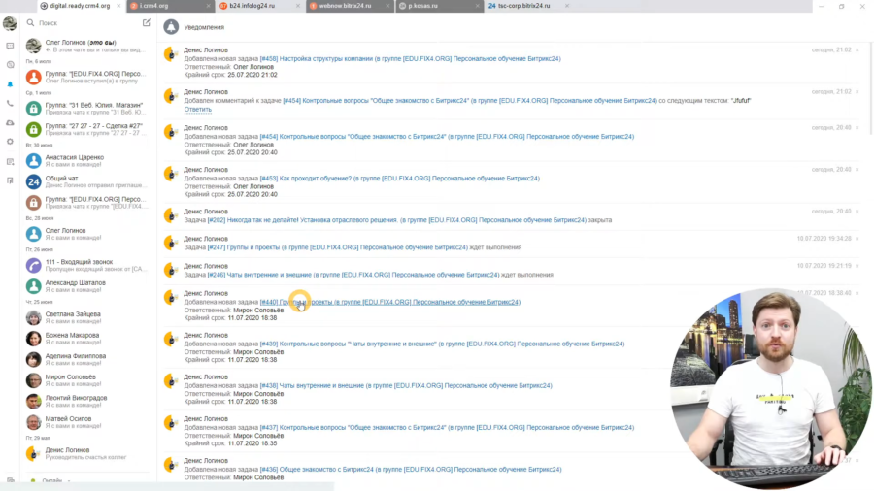Open the notifications bell in sidebar
This screenshot has width=874, height=491.
[x=10, y=84]
